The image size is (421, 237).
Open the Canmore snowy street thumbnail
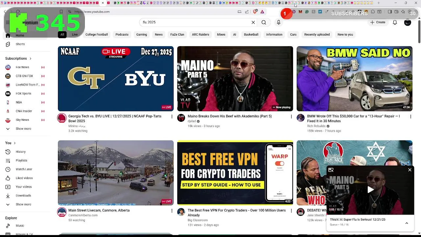click(116, 173)
